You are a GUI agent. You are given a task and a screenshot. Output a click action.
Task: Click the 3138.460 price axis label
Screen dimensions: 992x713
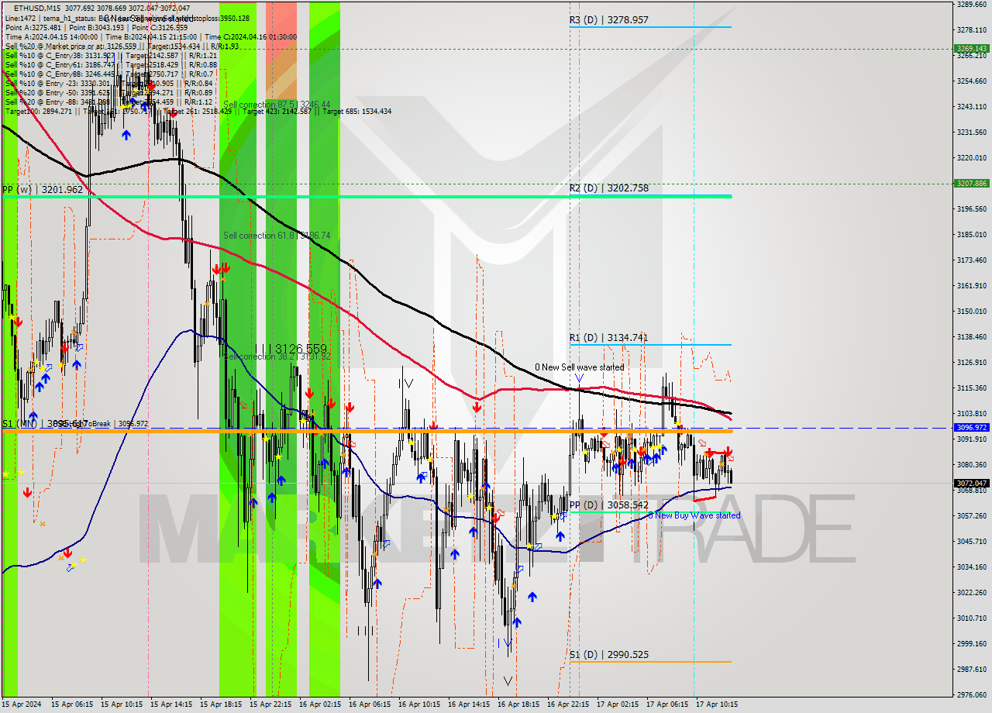click(x=971, y=336)
